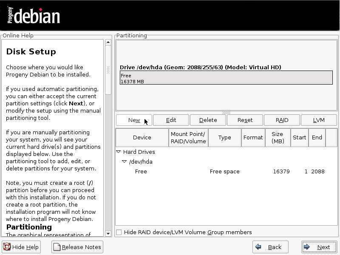Click the Type column header
Viewport: 340px width, 255px height.
click(x=224, y=137)
